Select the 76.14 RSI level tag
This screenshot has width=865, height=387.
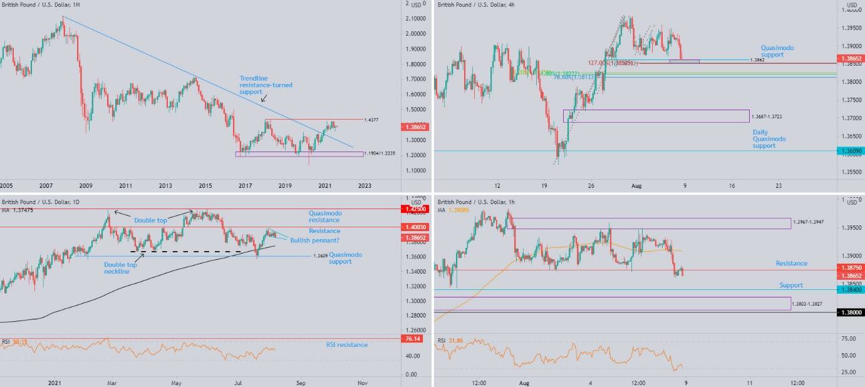412,339
